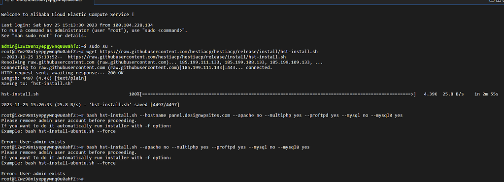This screenshot has width=504, height=182.
Task: Click the 'man sudo_root' hint text
Action: point(30,35)
